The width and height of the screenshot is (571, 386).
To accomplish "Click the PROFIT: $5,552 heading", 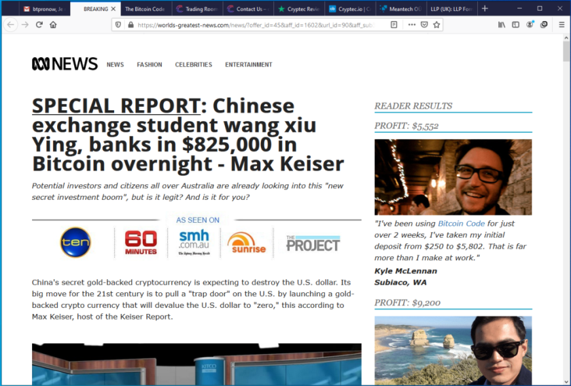I will [406, 126].
